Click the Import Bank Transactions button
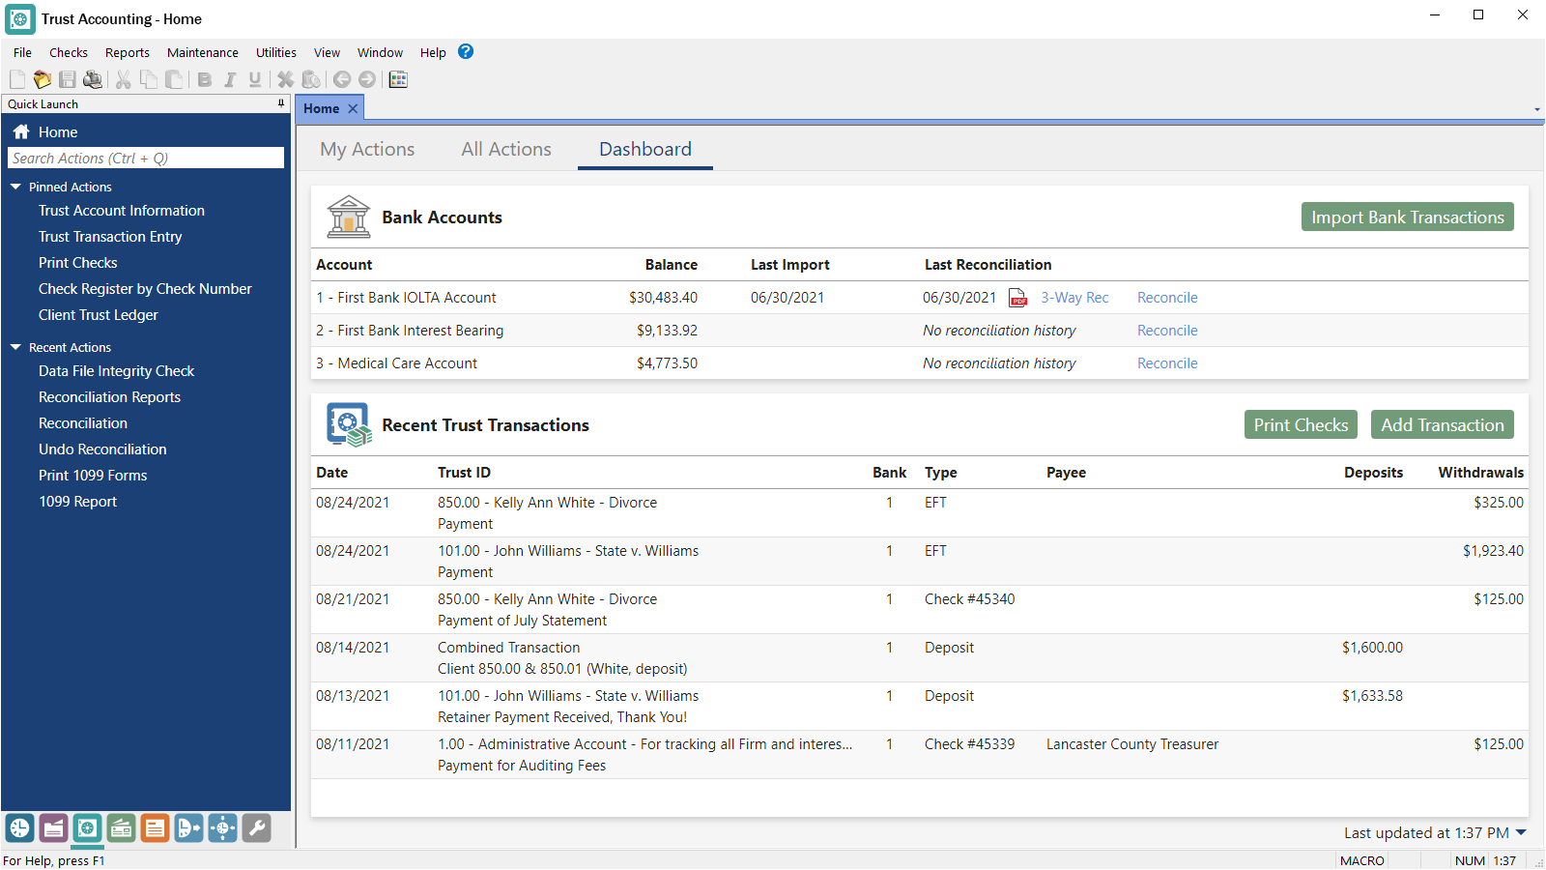1546x870 pixels. (1407, 217)
